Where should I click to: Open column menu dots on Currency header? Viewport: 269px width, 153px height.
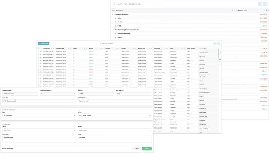[119, 48]
